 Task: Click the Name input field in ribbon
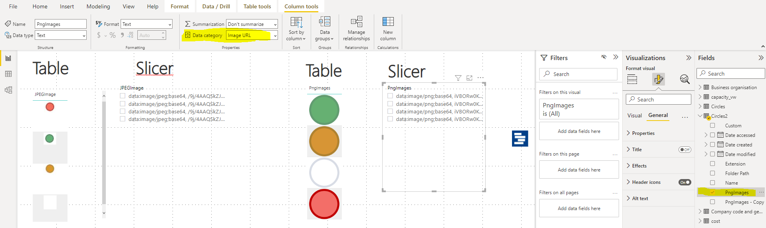(61, 24)
